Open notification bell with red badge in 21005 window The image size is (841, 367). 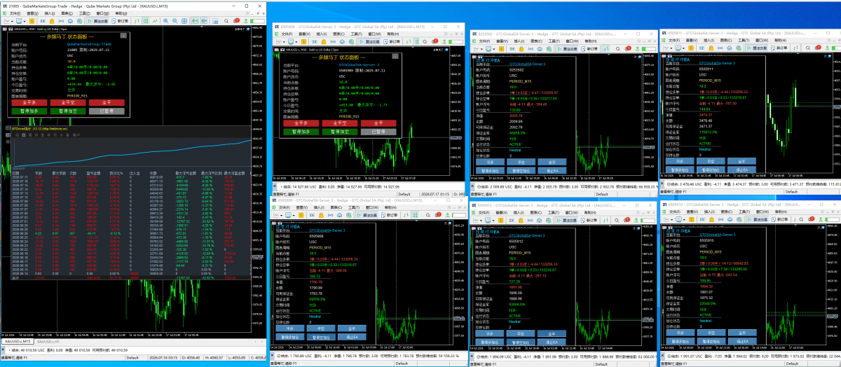[x=238, y=21]
